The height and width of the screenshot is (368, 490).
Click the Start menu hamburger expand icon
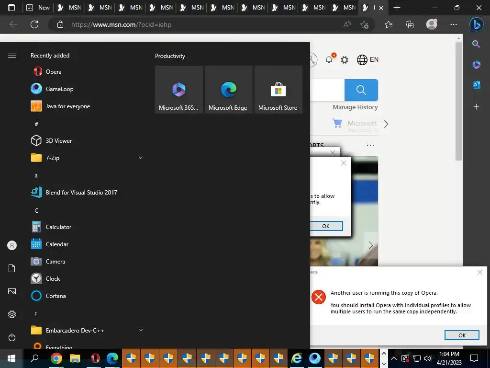pos(12,56)
